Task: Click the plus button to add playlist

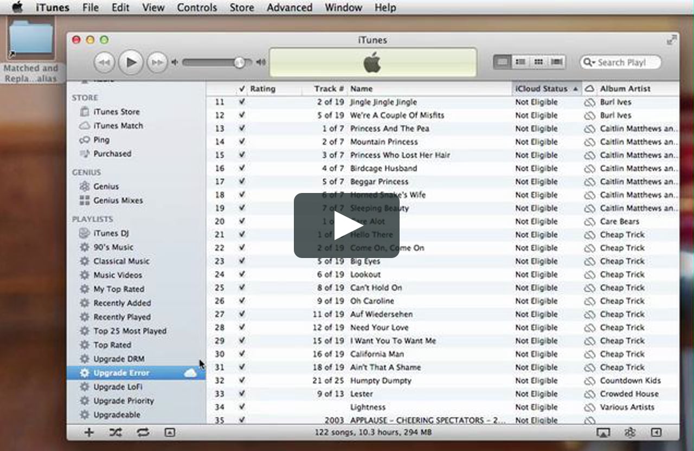Action: coord(89,433)
